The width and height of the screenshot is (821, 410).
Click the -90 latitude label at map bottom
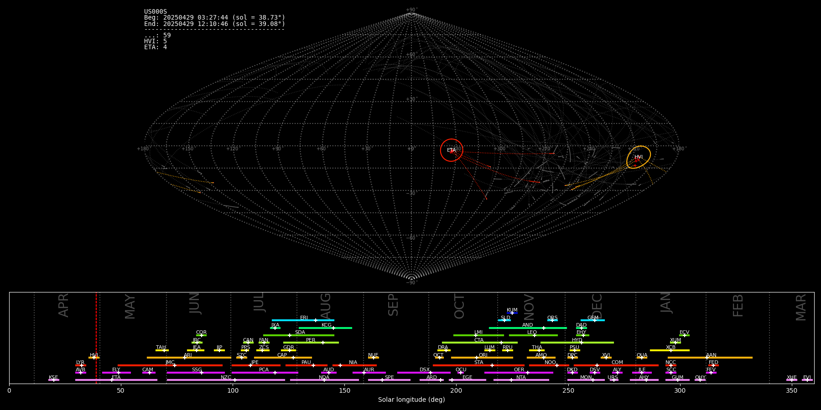click(411, 282)
